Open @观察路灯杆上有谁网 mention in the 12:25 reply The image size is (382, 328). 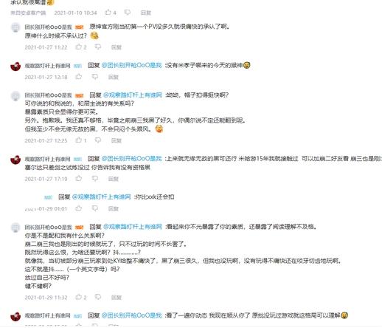point(133,95)
